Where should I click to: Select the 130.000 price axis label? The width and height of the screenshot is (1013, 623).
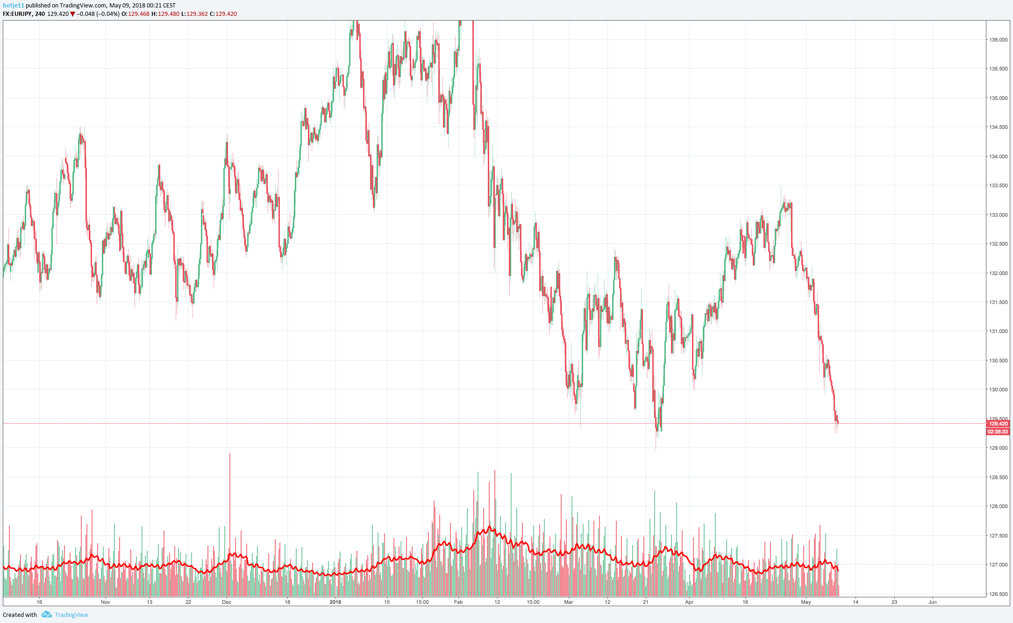(998, 389)
